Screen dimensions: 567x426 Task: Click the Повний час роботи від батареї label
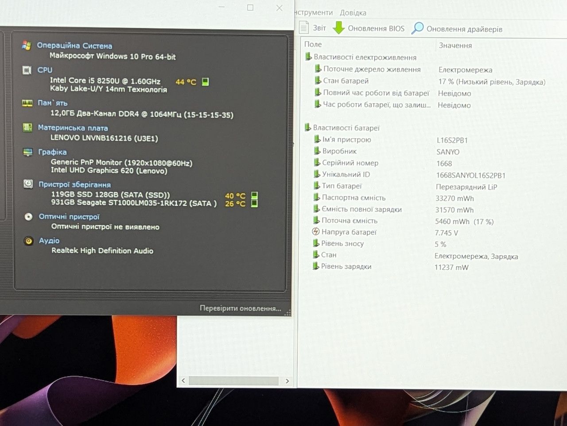(x=376, y=93)
